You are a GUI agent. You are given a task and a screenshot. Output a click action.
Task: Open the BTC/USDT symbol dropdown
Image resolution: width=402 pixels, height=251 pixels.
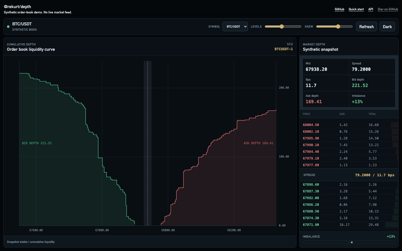(x=235, y=26)
